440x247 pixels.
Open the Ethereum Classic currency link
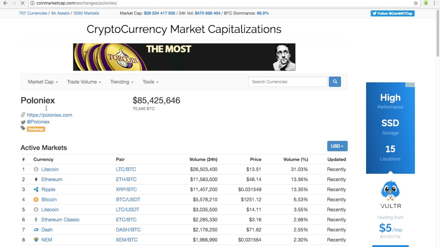pyautogui.click(x=60, y=220)
